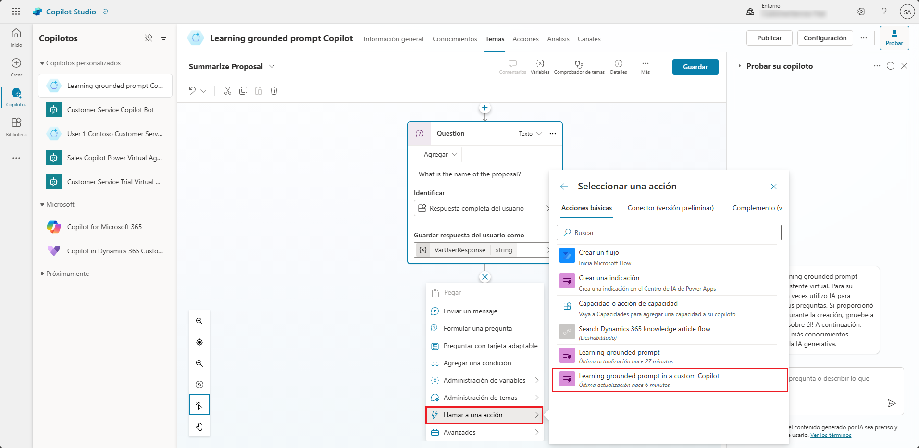Open the app launcher waffle menu
Image resolution: width=919 pixels, height=448 pixels.
(x=16, y=12)
